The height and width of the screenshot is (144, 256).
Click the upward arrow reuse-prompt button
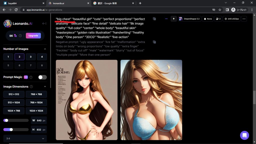click(174, 19)
